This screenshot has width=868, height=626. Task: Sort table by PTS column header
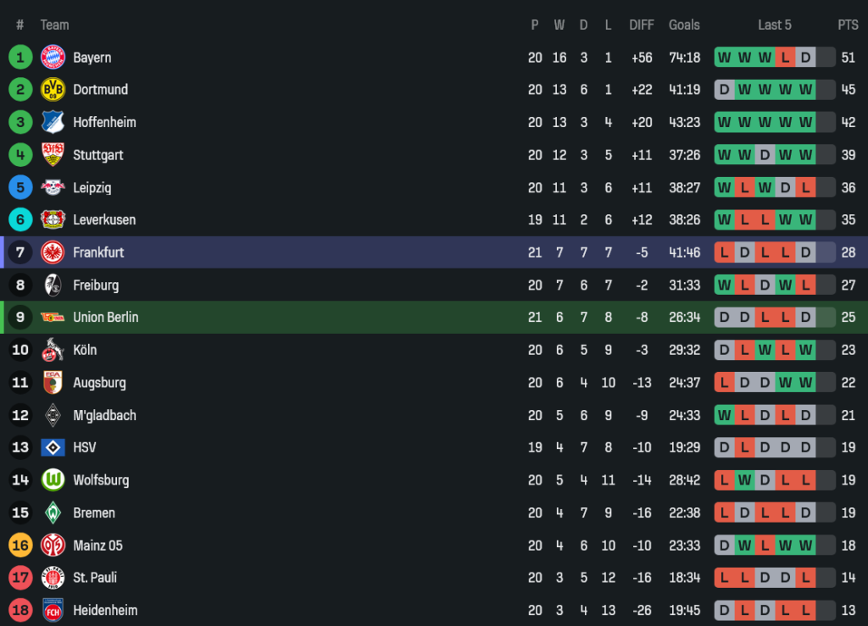(848, 25)
